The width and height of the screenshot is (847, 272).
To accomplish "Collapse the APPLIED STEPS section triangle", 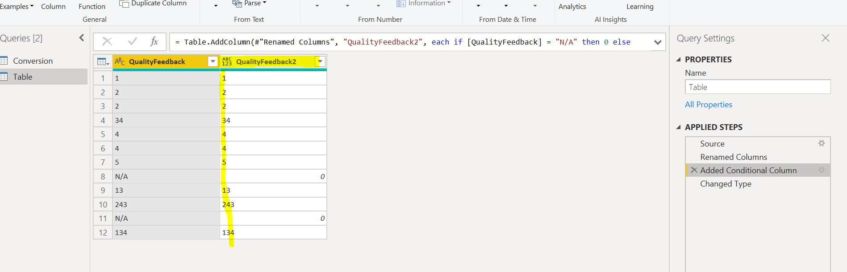I will (679, 127).
